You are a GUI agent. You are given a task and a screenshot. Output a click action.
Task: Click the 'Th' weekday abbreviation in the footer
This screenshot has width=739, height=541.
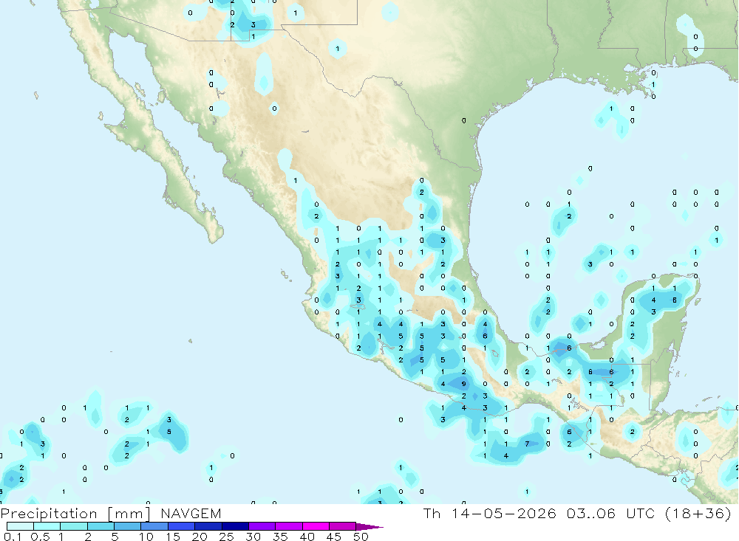pos(432,513)
